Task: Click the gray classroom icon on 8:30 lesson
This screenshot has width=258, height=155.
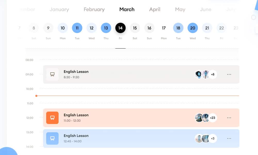Action: coord(52,74)
